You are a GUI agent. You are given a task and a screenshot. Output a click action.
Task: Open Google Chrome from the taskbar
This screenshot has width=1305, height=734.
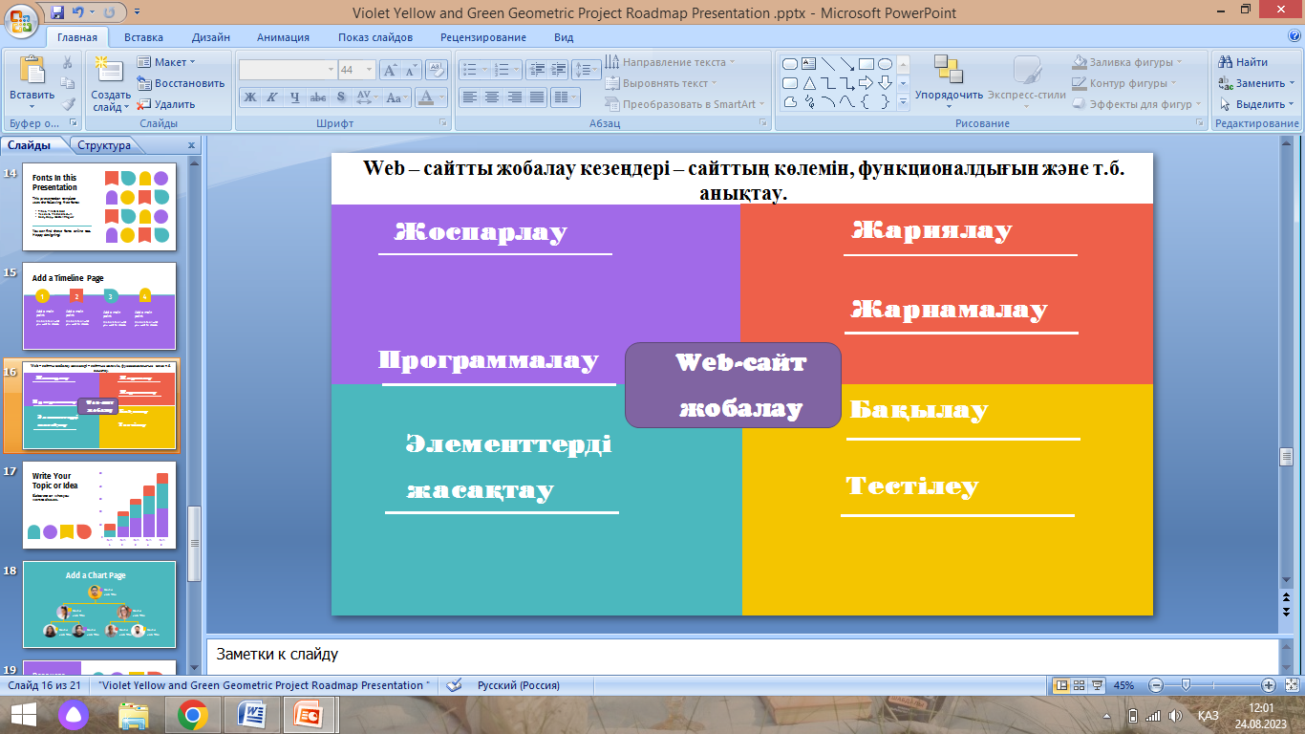tap(192, 715)
